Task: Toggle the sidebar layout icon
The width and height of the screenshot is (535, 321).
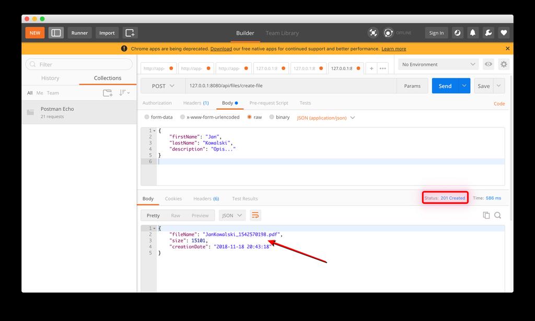Action: click(x=56, y=33)
